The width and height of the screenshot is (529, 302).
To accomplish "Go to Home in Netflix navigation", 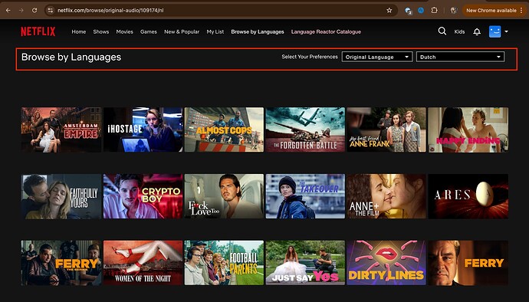I will coord(79,31).
